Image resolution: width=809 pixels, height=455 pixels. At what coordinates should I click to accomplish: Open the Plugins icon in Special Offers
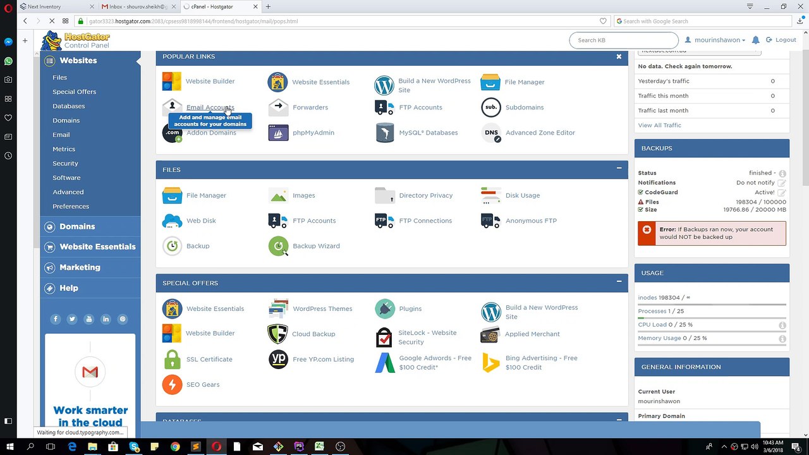pyautogui.click(x=384, y=308)
